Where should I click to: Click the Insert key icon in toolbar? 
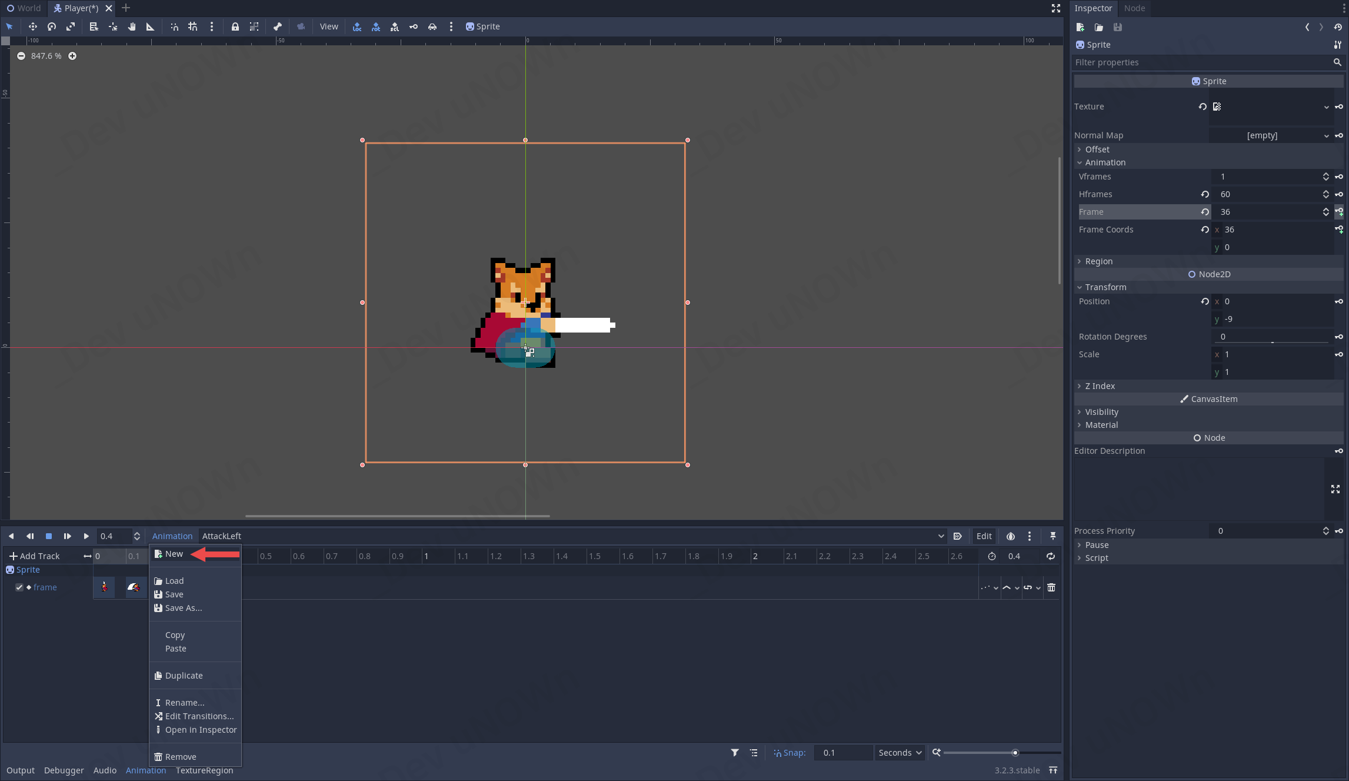(x=414, y=26)
